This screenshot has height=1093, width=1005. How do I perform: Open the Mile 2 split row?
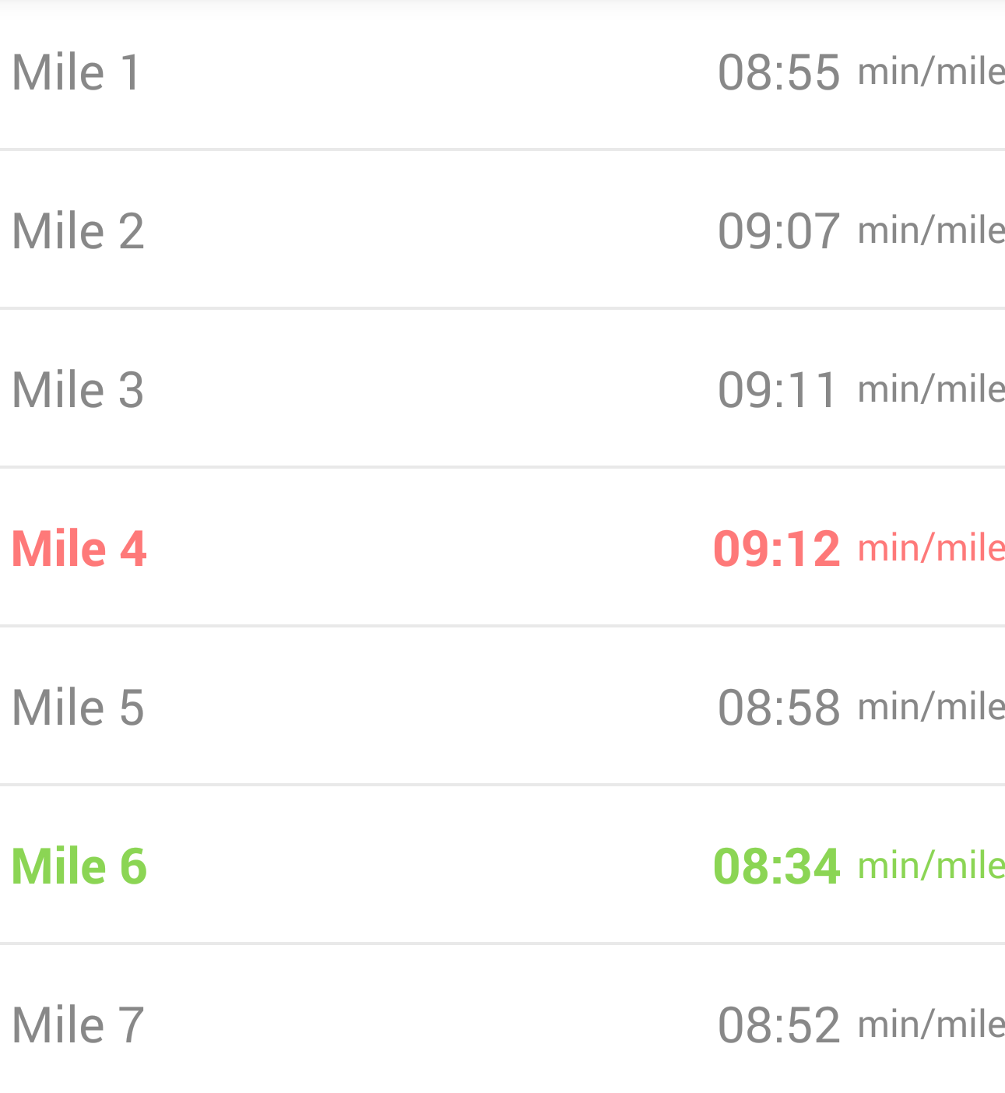click(78, 231)
